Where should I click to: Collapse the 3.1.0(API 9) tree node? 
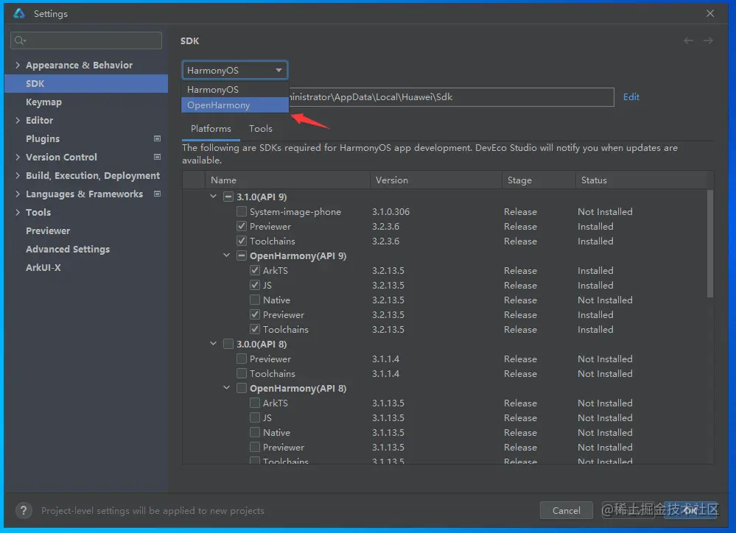(213, 197)
